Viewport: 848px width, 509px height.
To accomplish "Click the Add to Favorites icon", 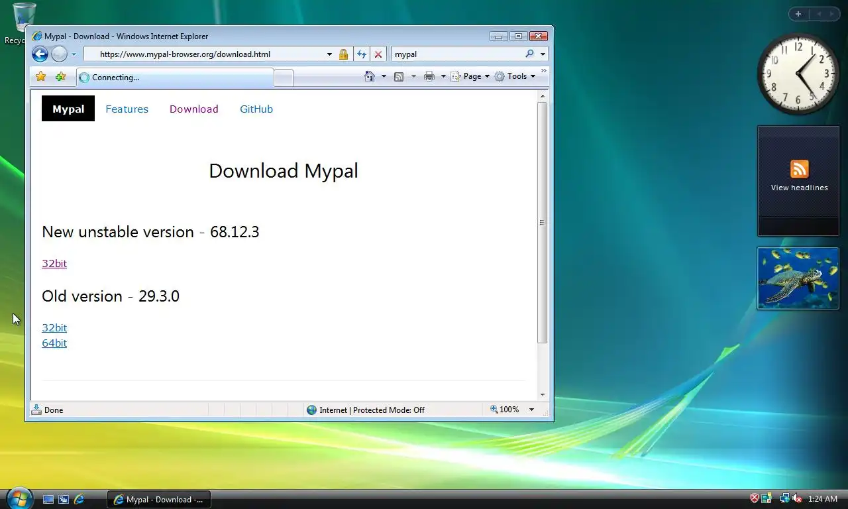I will pos(60,77).
